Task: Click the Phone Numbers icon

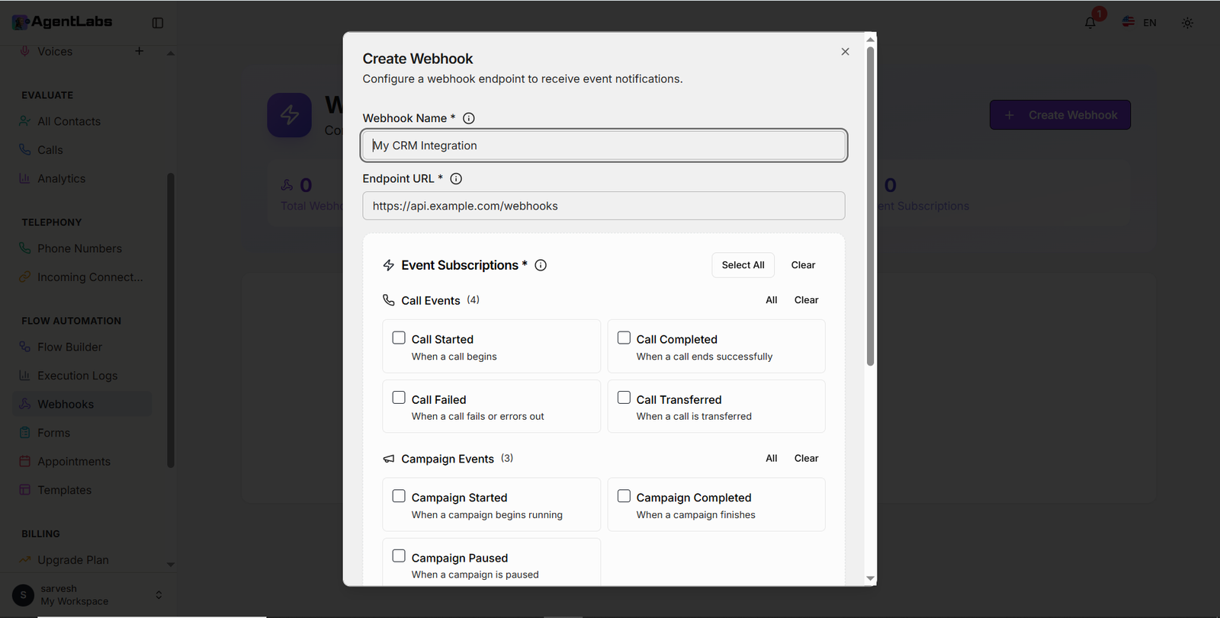Action: click(25, 248)
